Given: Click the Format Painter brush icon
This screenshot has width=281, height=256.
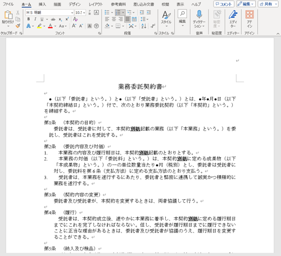Looking at the screenshot, I should click(18, 26).
